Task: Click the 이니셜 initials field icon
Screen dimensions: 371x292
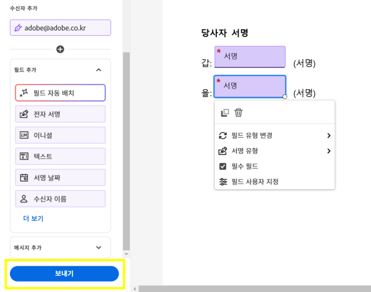Action: click(24, 135)
